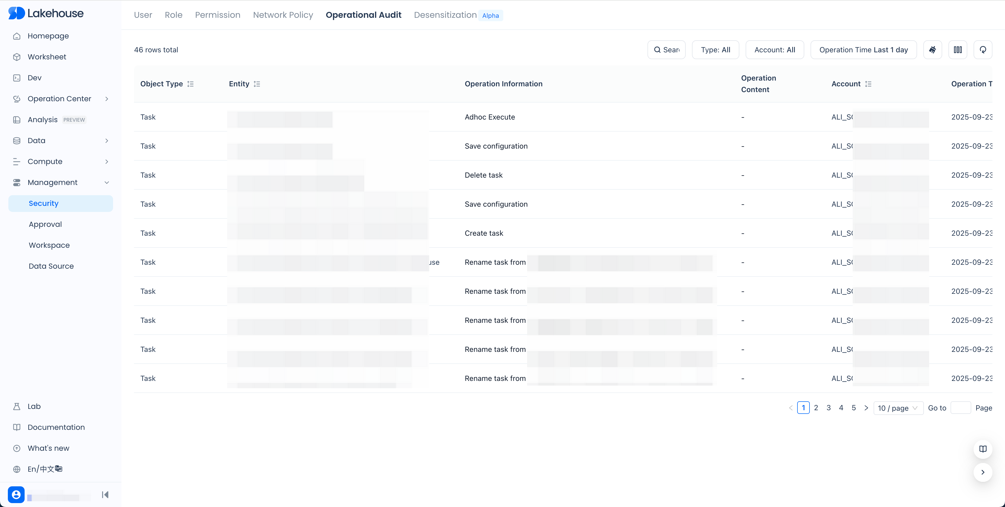Collapse the sidebar with the arrow icon
1005x507 pixels.
point(105,494)
